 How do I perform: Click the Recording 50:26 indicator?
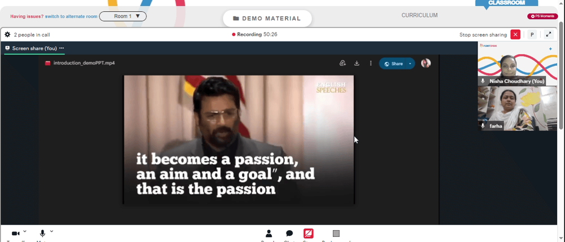[x=254, y=34]
